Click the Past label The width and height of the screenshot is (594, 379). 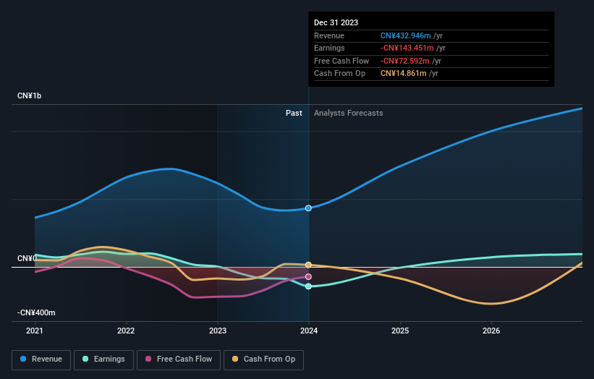tap(294, 113)
